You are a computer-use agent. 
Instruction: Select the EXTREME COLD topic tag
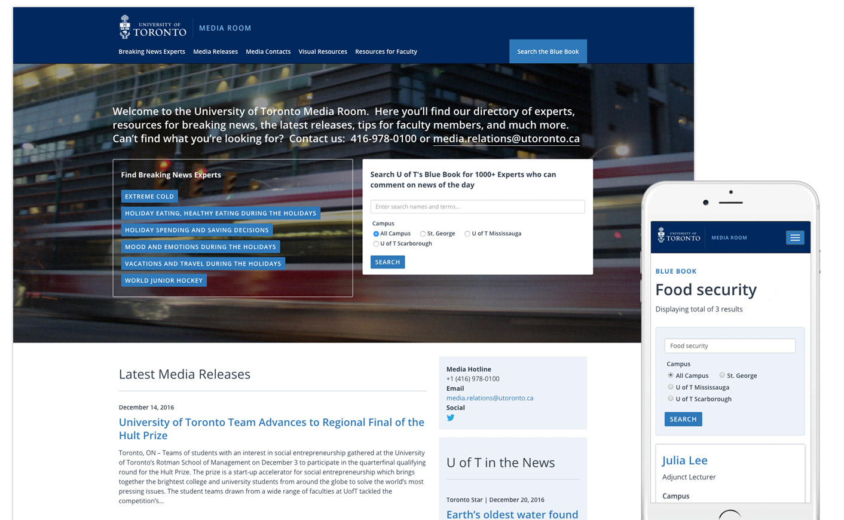point(149,196)
